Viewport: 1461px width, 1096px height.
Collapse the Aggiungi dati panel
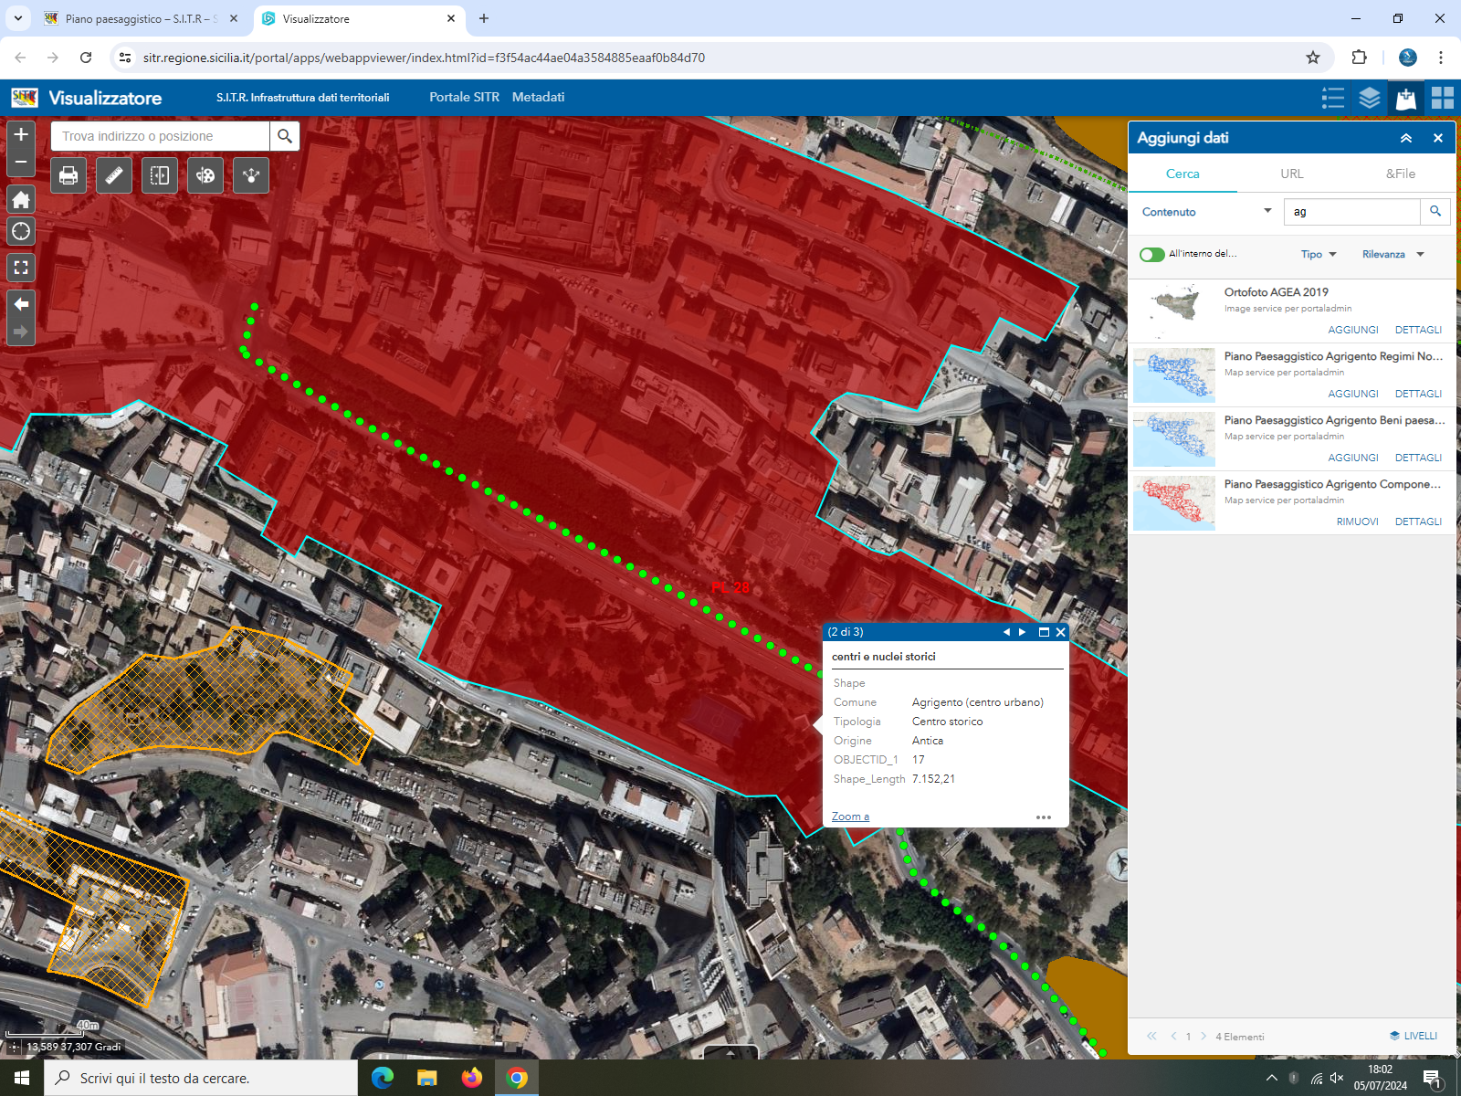pos(1405,138)
